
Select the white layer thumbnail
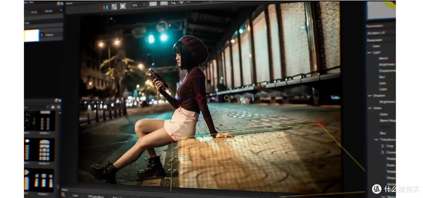[31, 35]
